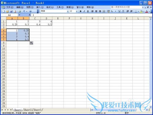Screen dimensions: 153x115
Task: Align text right in cells
Action: click(100, 11)
